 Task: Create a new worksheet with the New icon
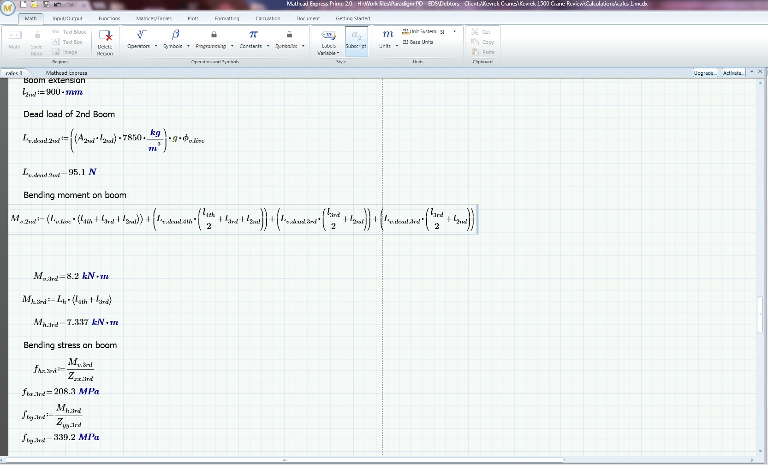pos(24,5)
